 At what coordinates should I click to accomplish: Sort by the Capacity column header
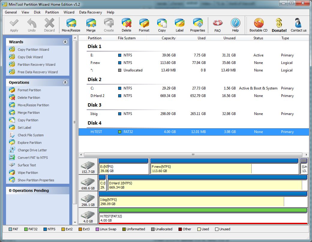(x=161, y=38)
